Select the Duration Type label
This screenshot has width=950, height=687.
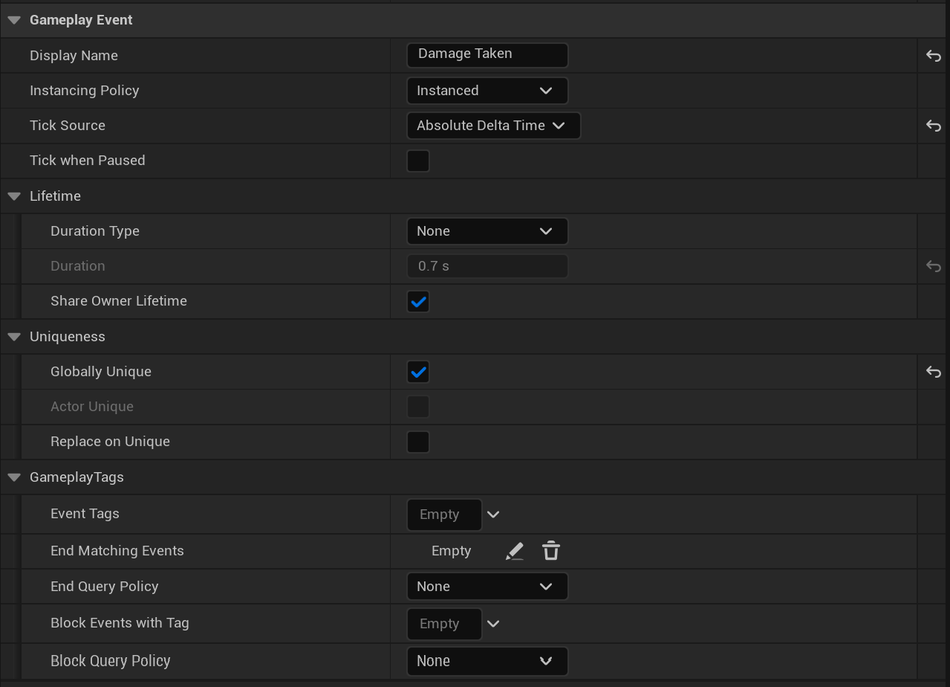pos(95,231)
